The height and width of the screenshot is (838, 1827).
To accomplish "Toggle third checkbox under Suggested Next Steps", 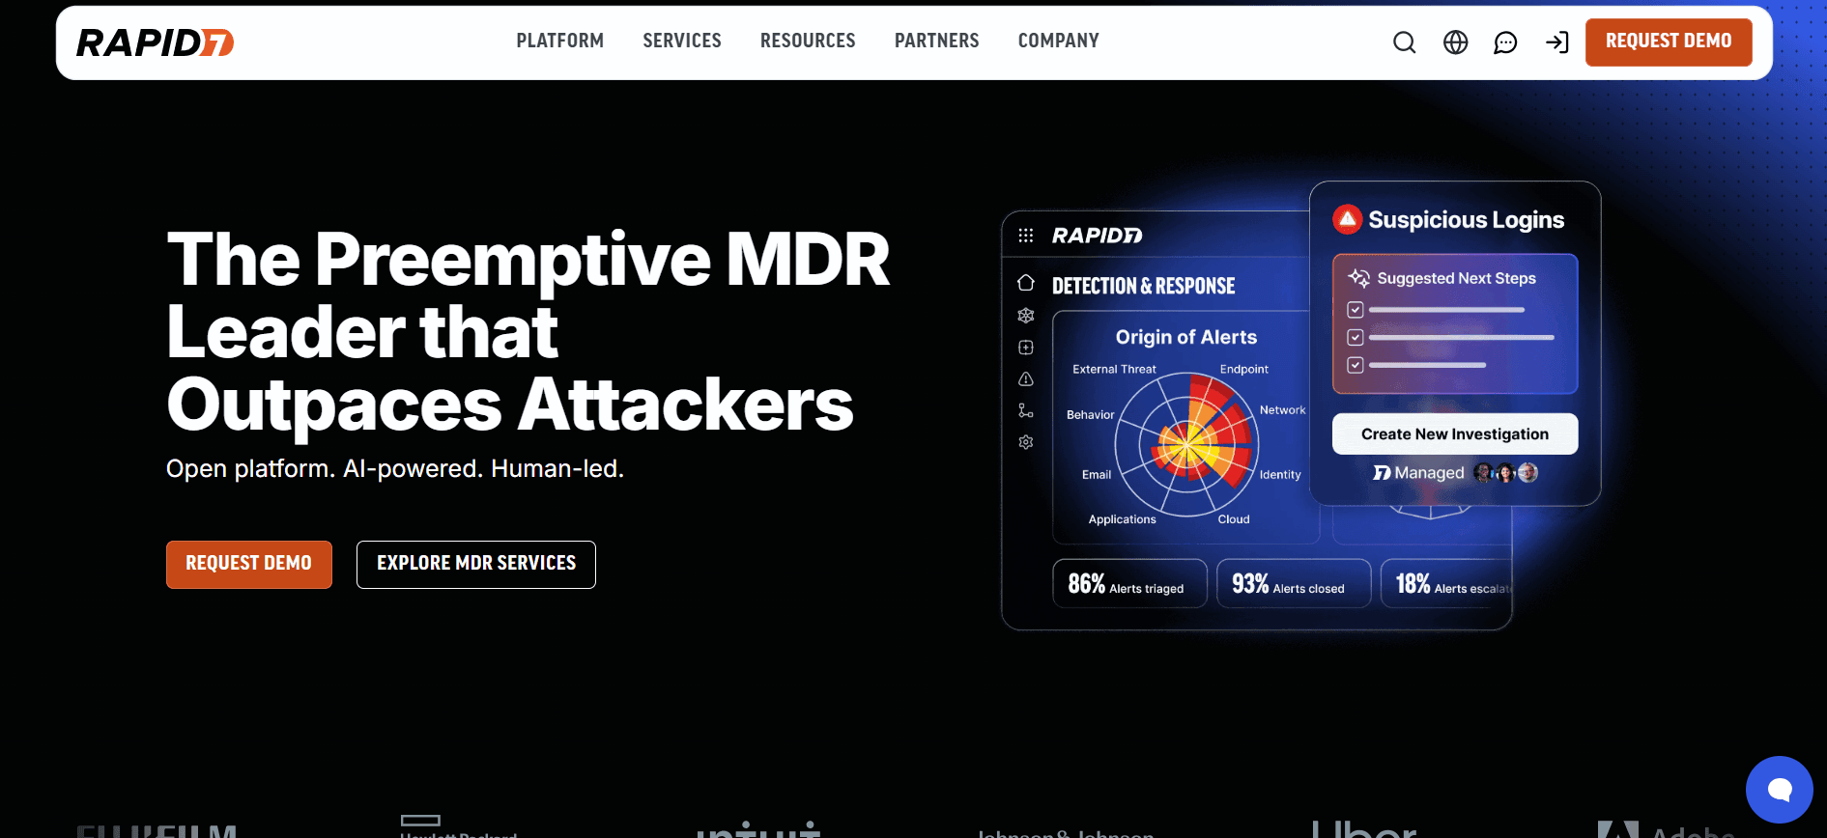I will click(x=1356, y=365).
